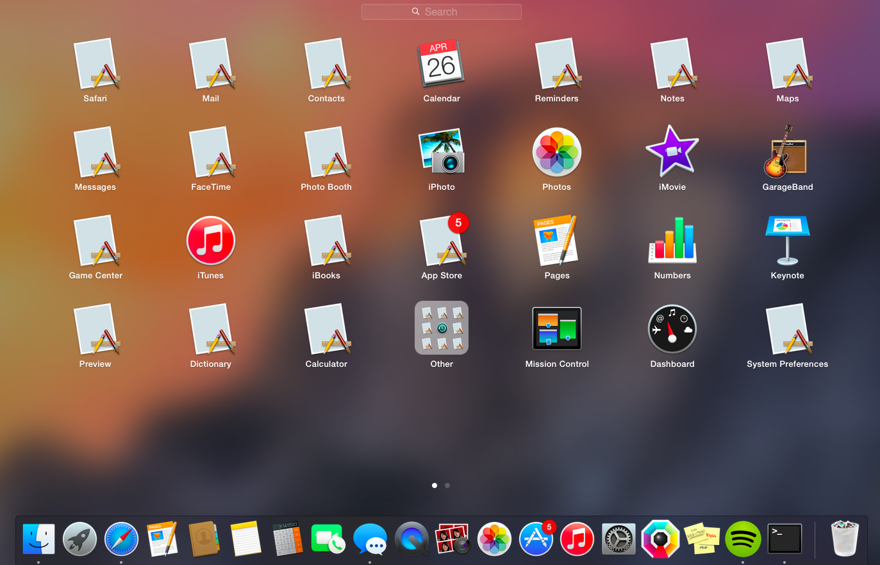Screen dimensions: 880x565
Task: Open the Trash in the Dock
Action: 845,538
